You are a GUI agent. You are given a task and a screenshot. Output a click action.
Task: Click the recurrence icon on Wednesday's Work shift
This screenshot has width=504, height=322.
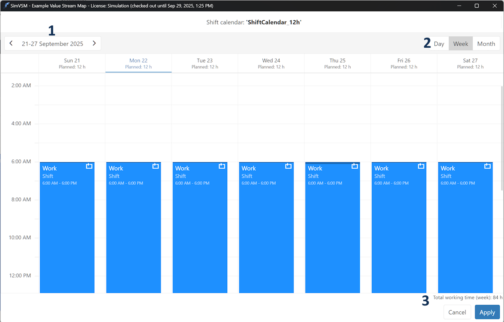288,166
